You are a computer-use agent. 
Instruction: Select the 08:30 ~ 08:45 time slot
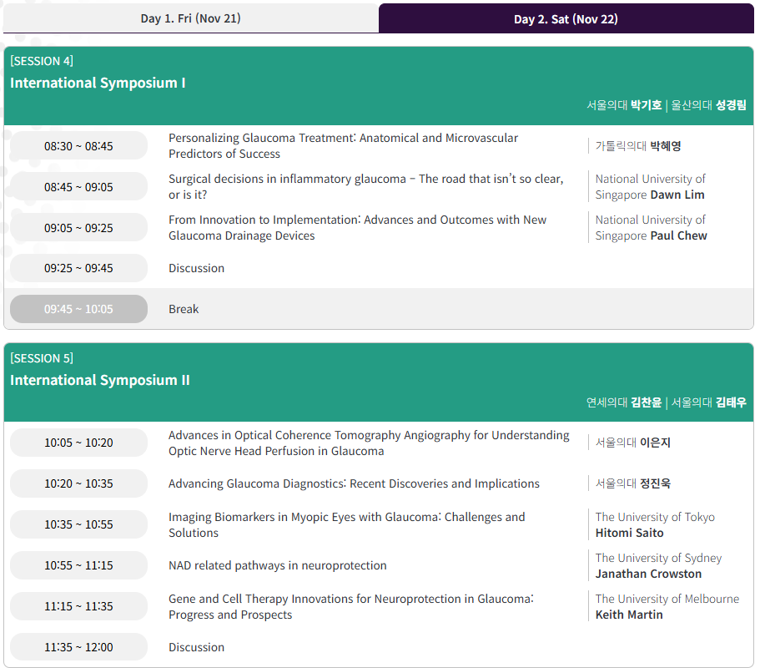point(78,146)
